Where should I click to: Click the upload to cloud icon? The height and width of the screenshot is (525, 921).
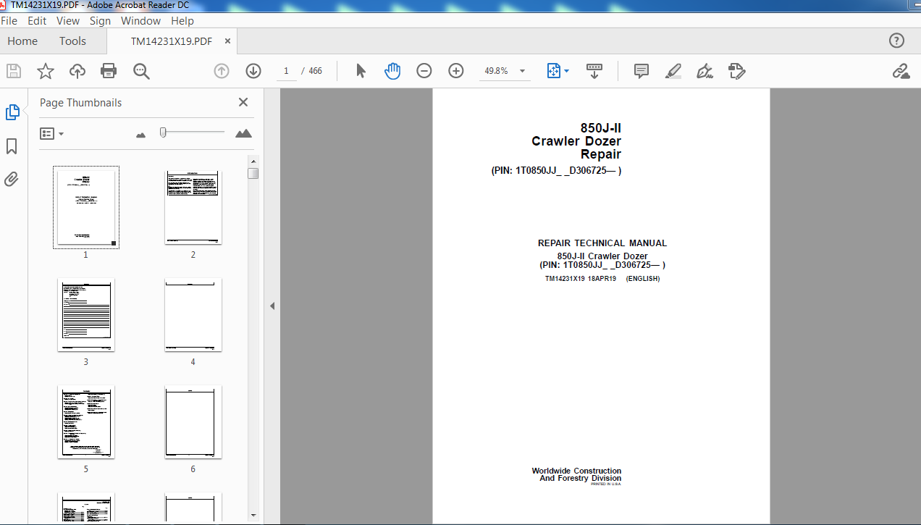[x=77, y=71]
